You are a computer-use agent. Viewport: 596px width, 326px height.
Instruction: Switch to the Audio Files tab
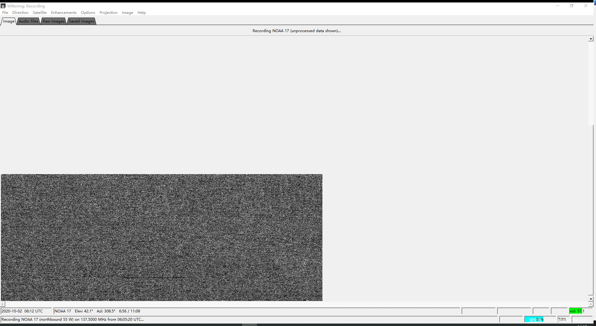28,21
